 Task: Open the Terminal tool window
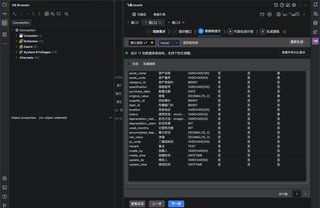(x=4, y=187)
